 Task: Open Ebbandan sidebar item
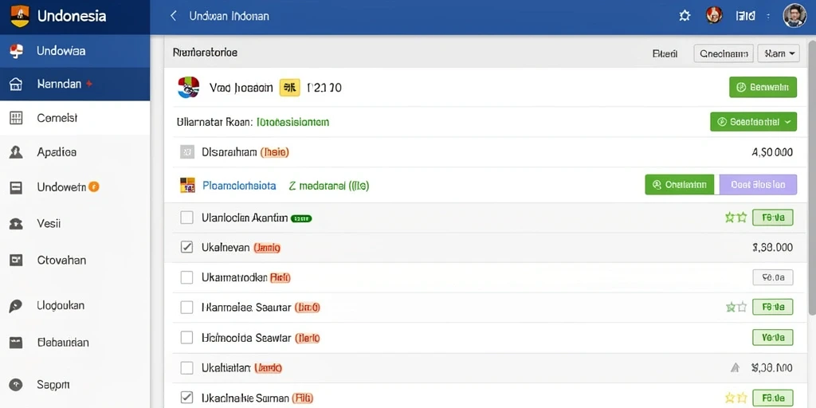click(75, 343)
